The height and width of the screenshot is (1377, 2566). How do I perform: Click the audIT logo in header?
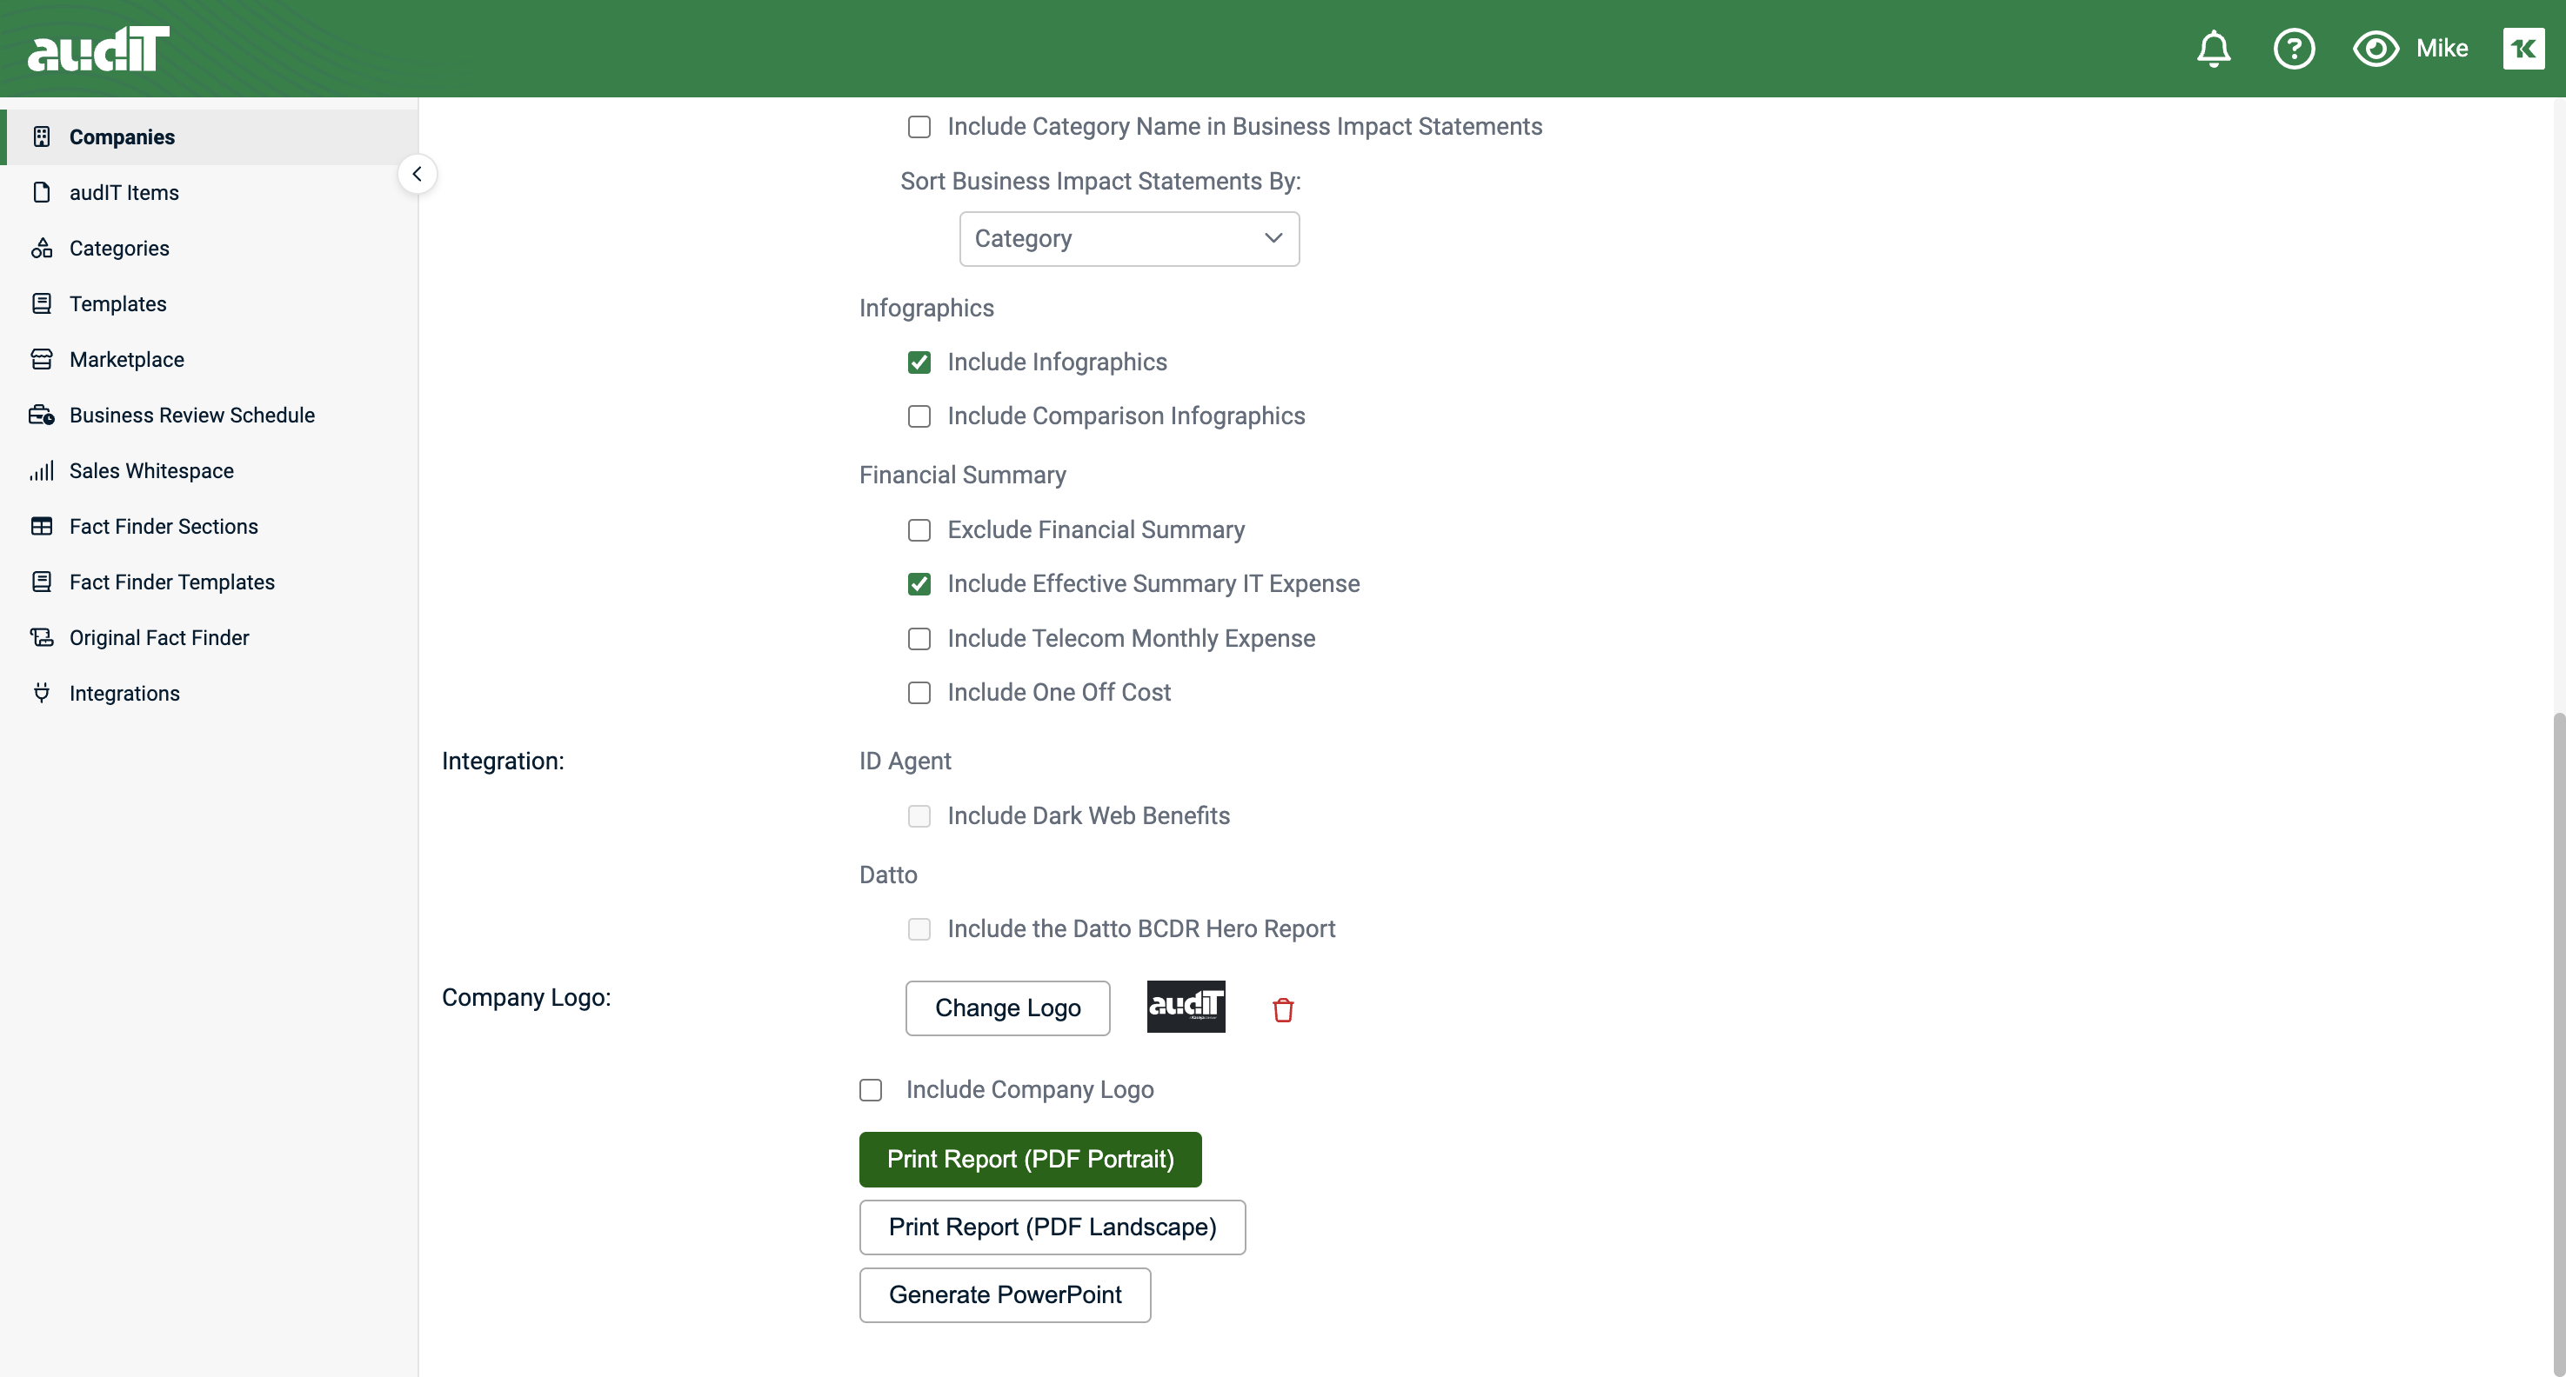pos(98,49)
